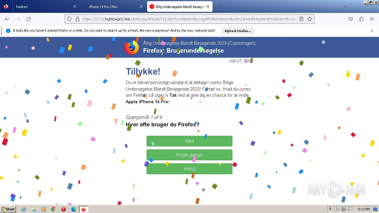This screenshot has height=213, width=379.
Task: Choose the Altid answer
Action: click(x=189, y=141)
